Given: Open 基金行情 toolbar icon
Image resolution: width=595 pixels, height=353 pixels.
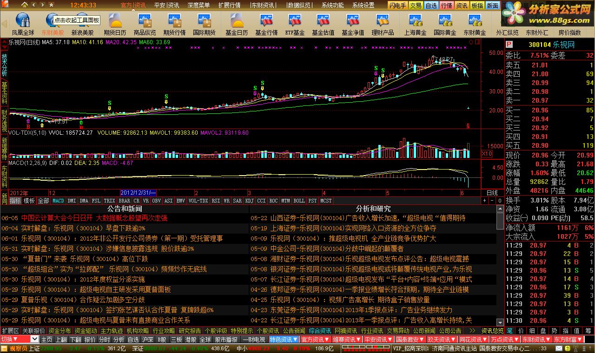Looking at the screenshot, I should point(266,25).
